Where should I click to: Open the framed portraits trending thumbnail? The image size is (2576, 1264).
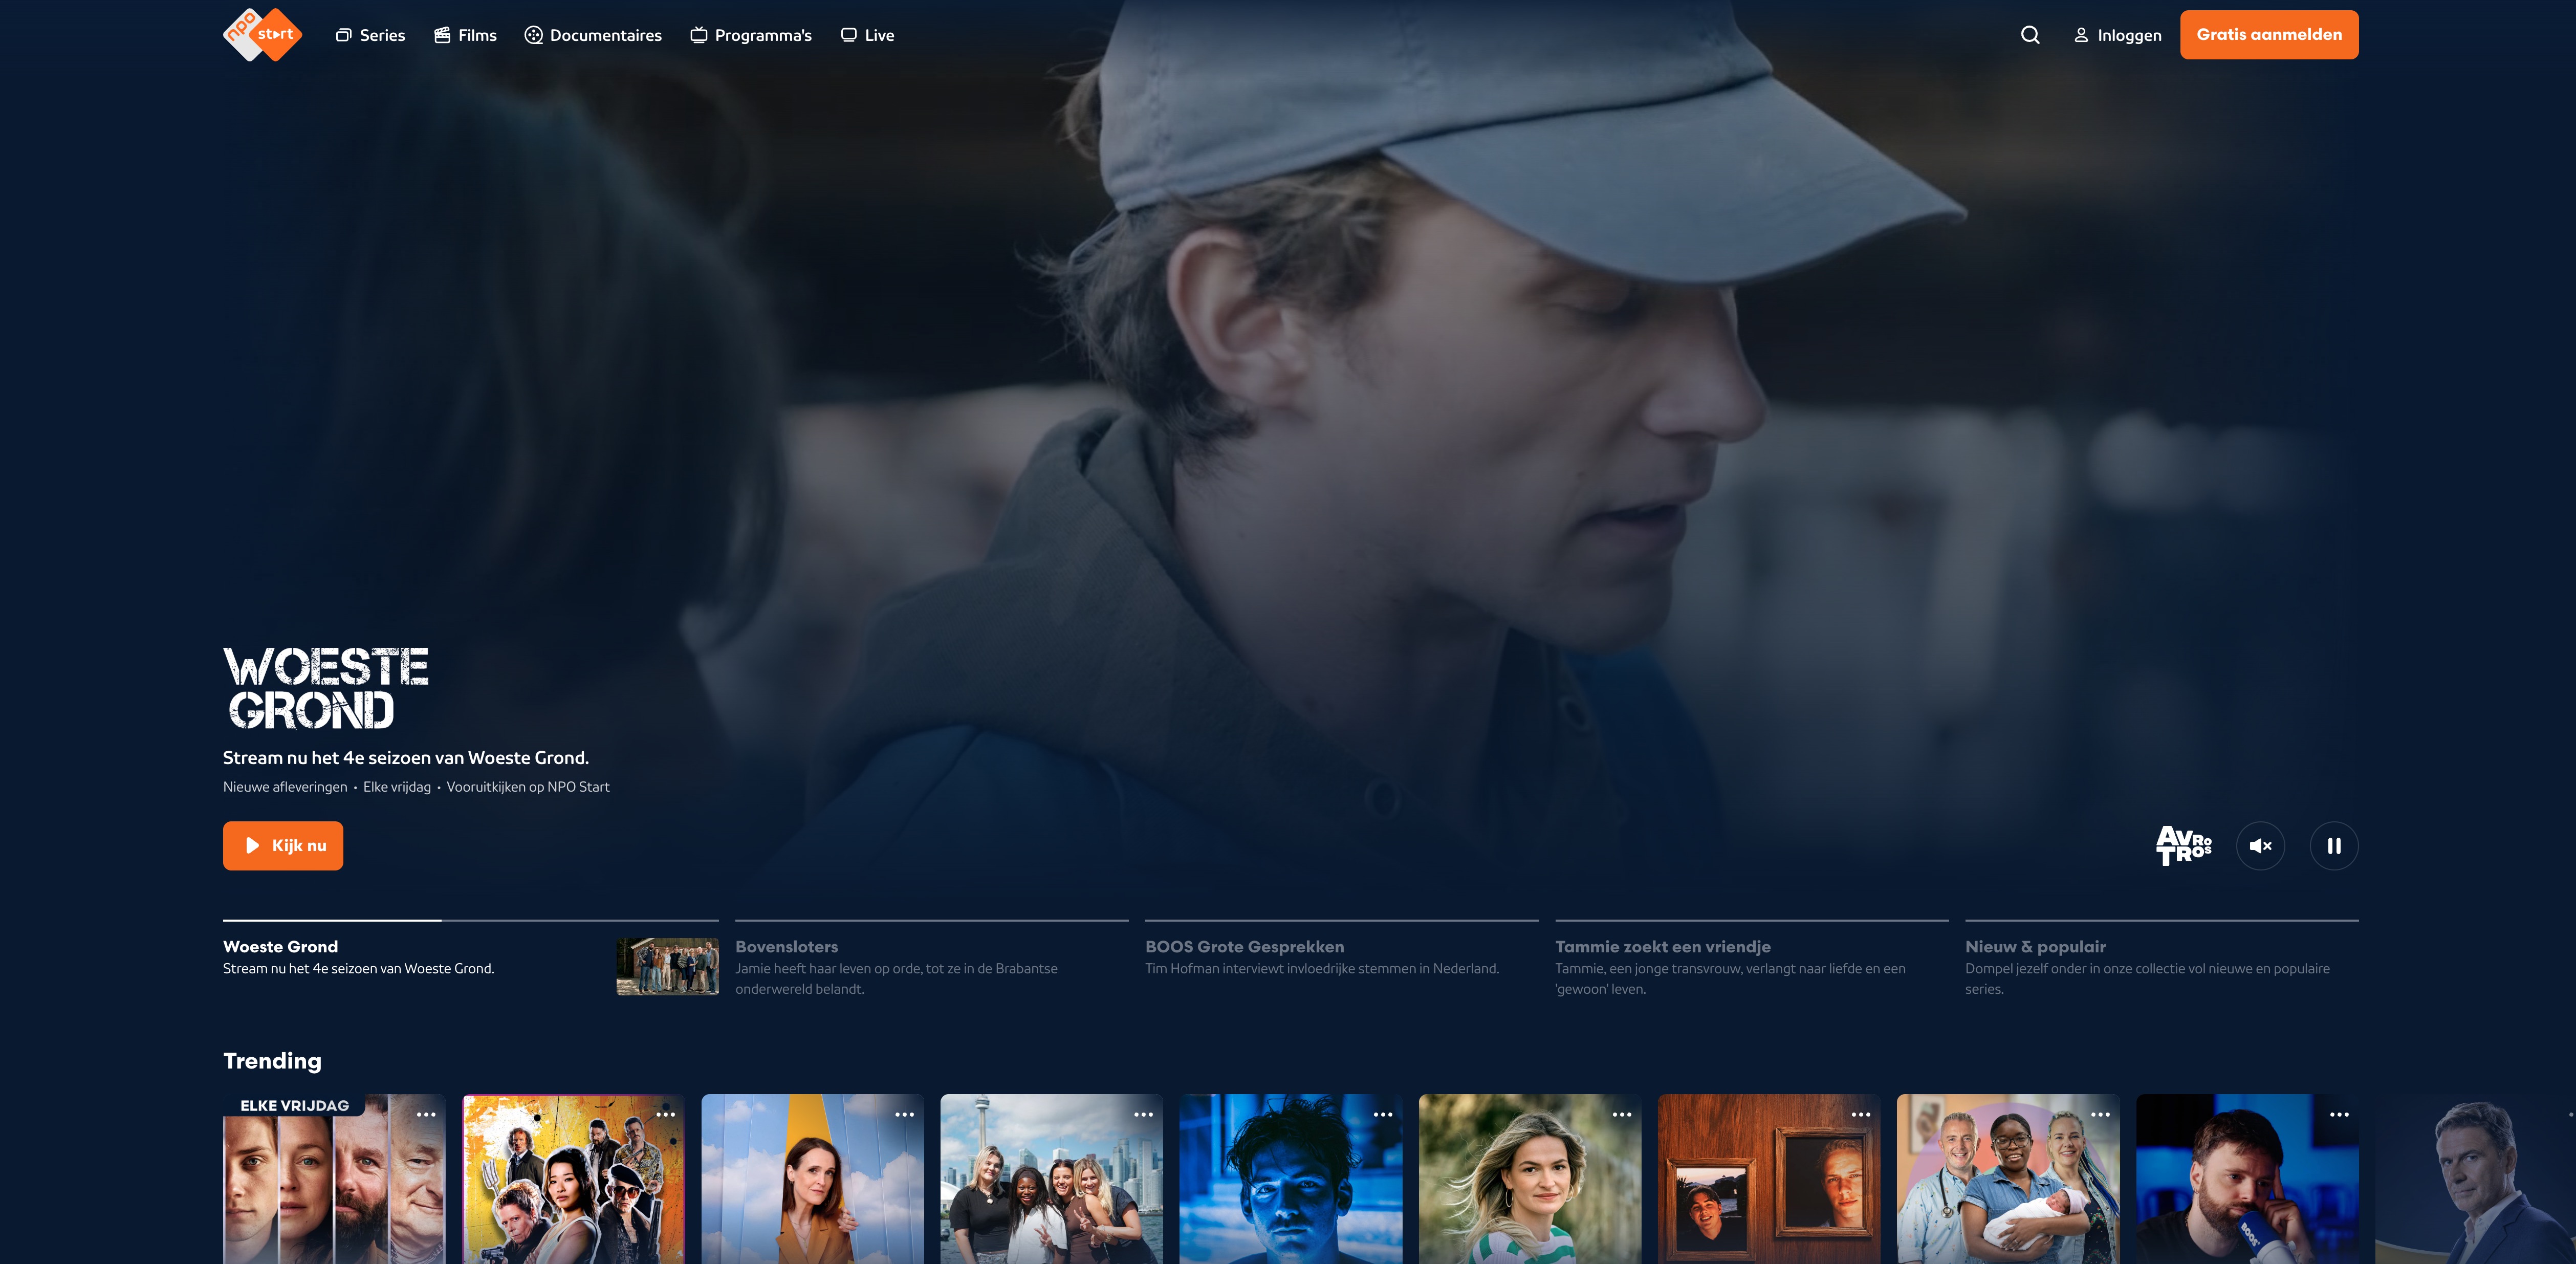(1768, 1179)
